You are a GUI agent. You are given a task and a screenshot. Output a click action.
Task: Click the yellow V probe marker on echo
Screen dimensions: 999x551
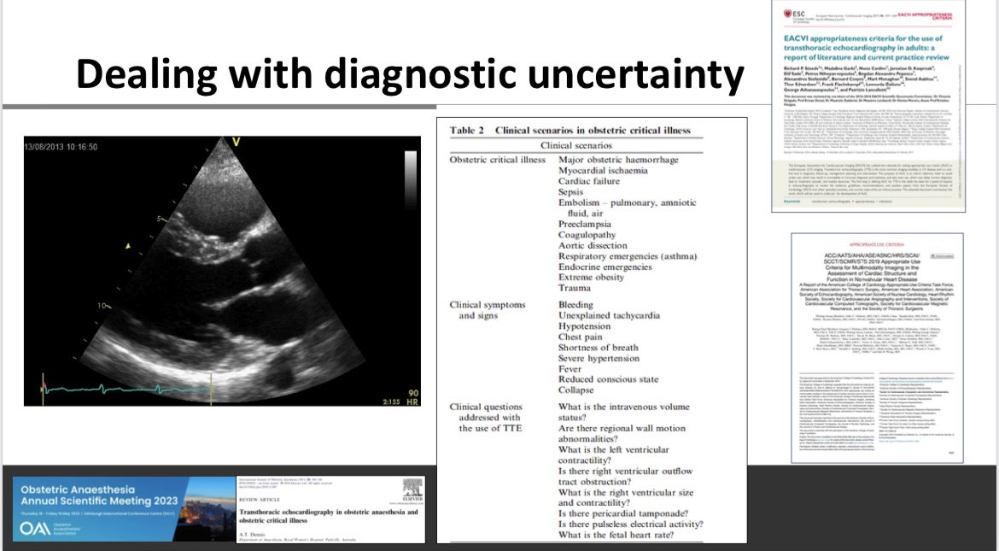tap(237, 142)
